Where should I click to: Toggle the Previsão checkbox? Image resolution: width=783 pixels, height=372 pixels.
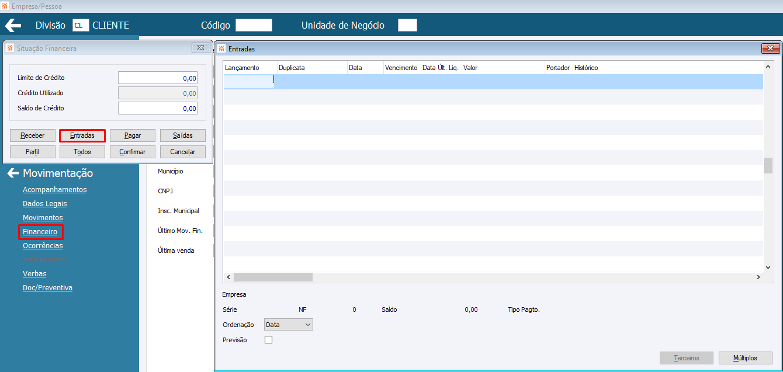(269, 339)
